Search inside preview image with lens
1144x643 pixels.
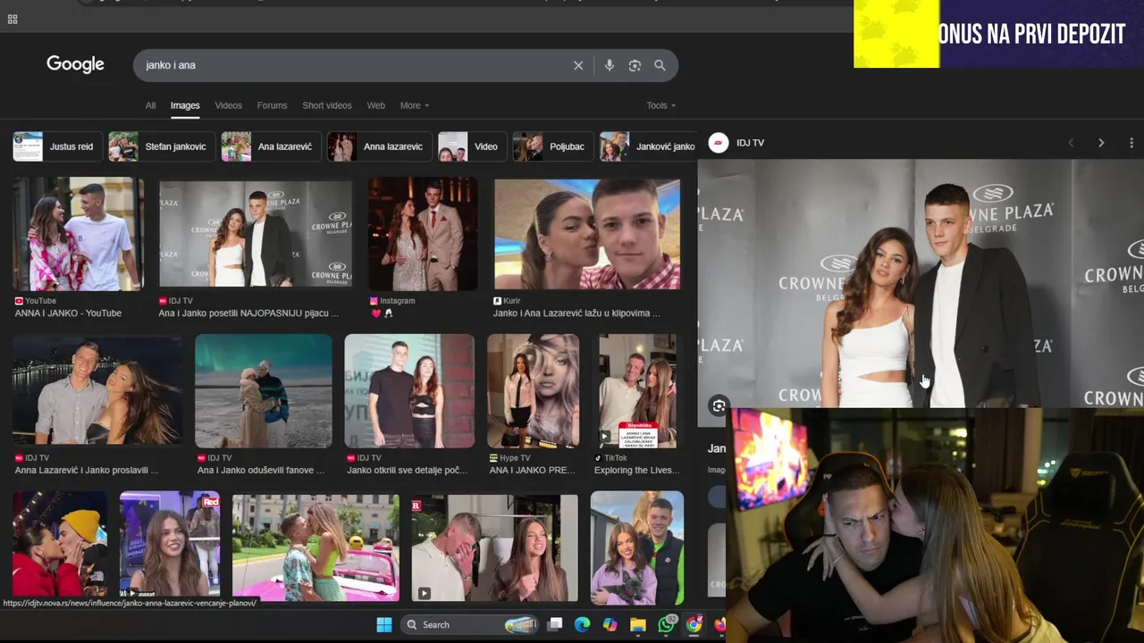pyautogui.click(x=719, y=406)
